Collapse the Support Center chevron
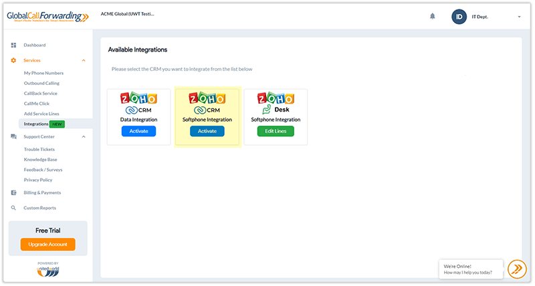Viewport: 535px width, 286px height. point(84,137)
